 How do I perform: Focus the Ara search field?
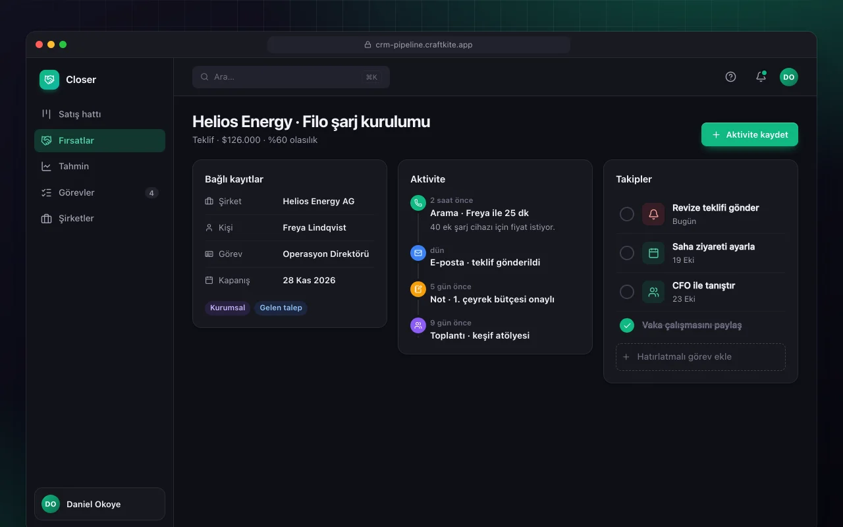coord(291,77)
